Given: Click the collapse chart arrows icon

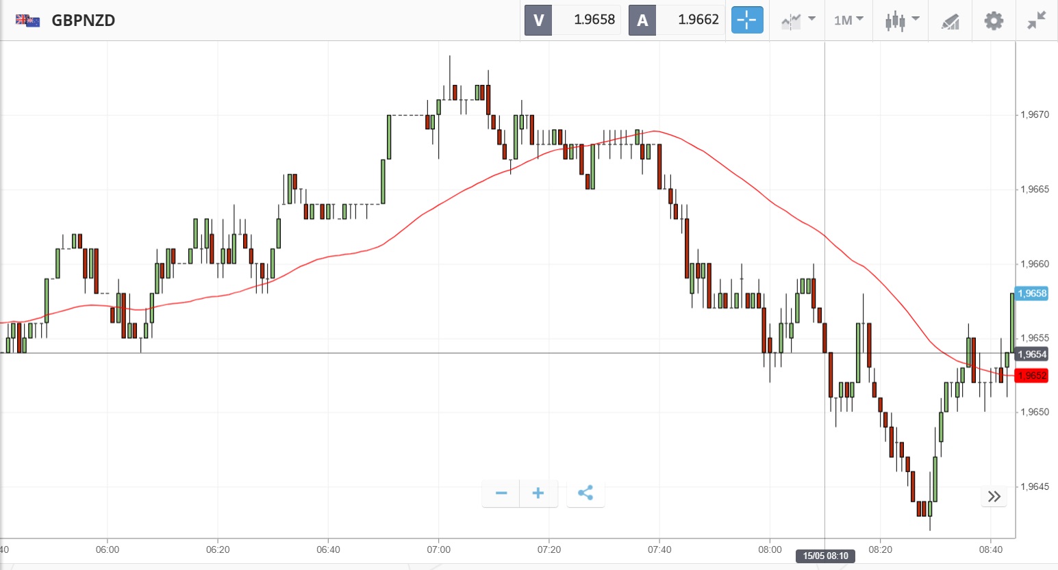Looking at the screenshot, I should pyautogui.click(x=1037, y=21).
